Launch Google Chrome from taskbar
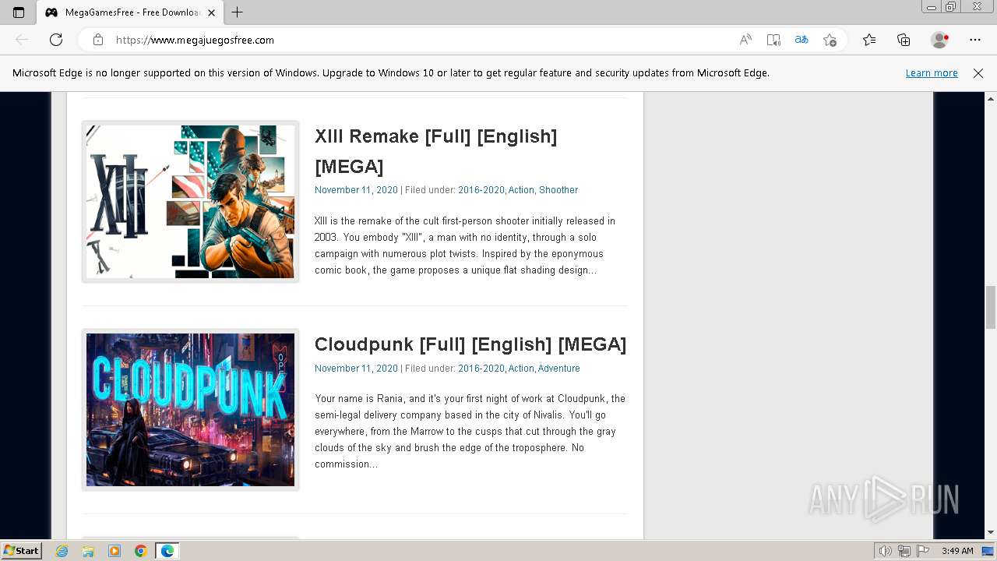 click(x=141, y=551)
